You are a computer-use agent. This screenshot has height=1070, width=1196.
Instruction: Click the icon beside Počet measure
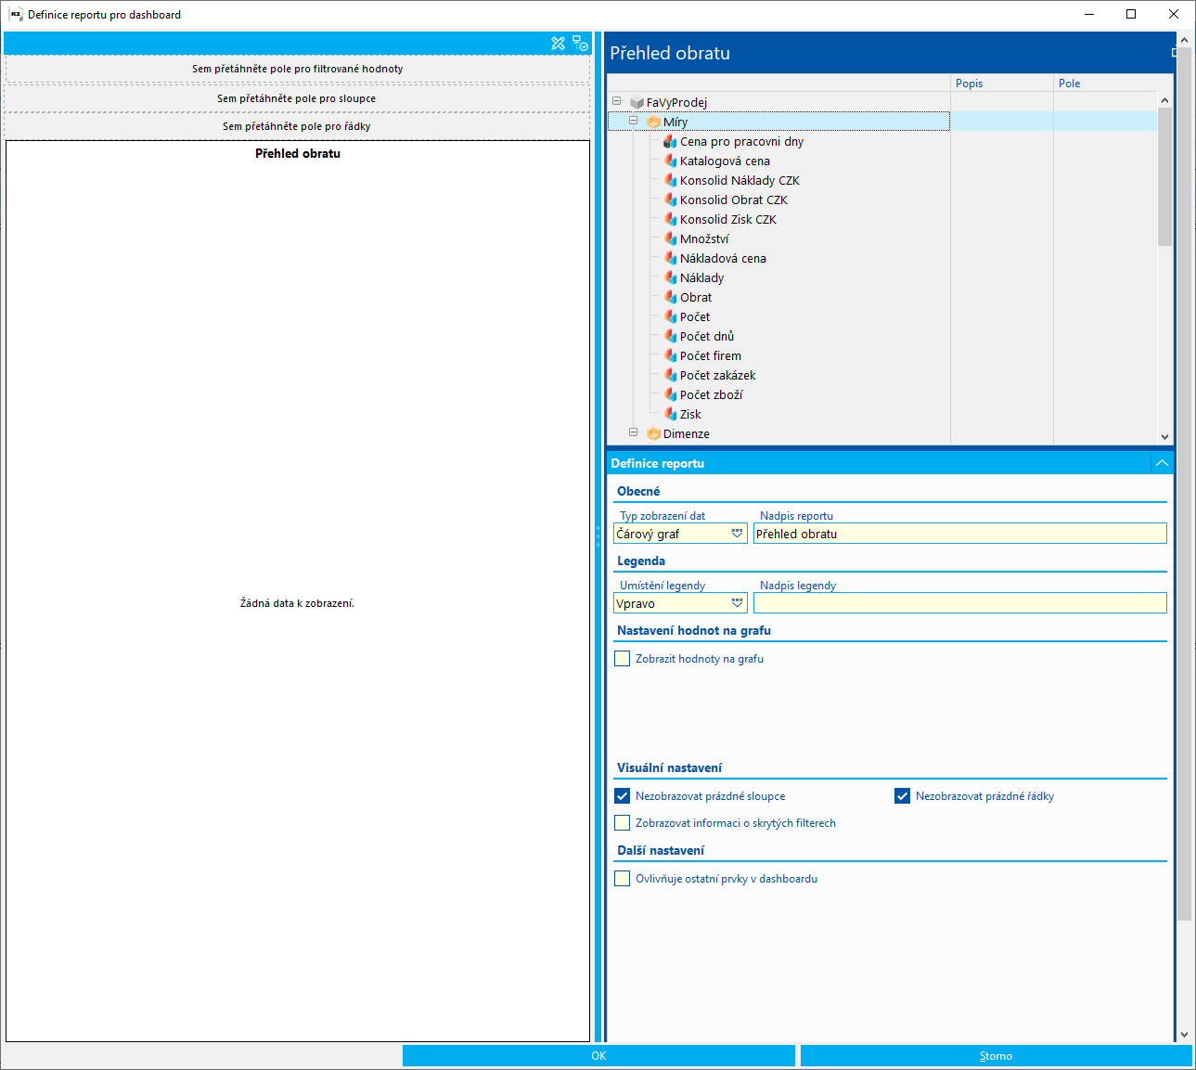[670, 317]
